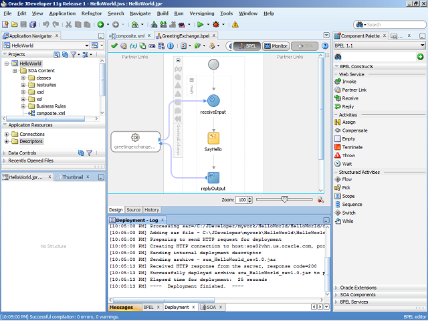Switch to the Source view tab
The image size is (428, 321).
[134, 210]
